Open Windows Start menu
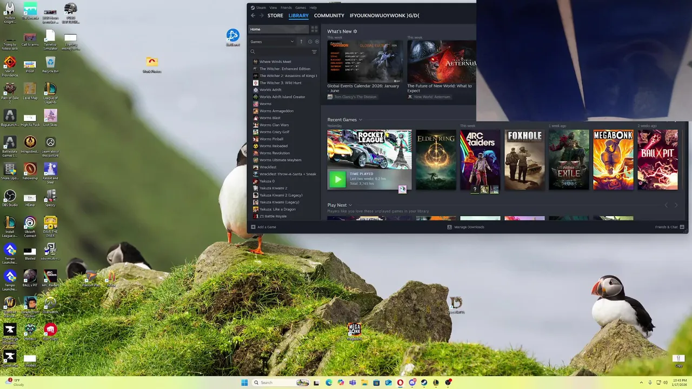Image resolution: width=692 pixels, height=389 pixels. [244, 383]
